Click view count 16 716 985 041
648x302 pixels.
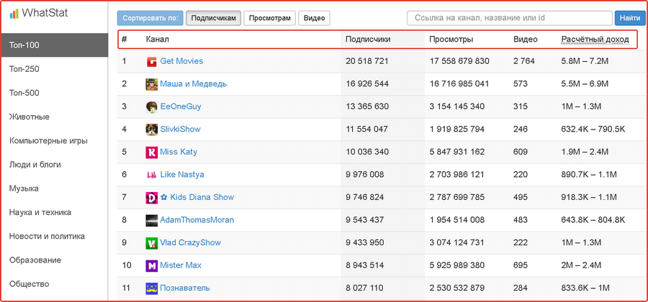(x=459, y=83)
